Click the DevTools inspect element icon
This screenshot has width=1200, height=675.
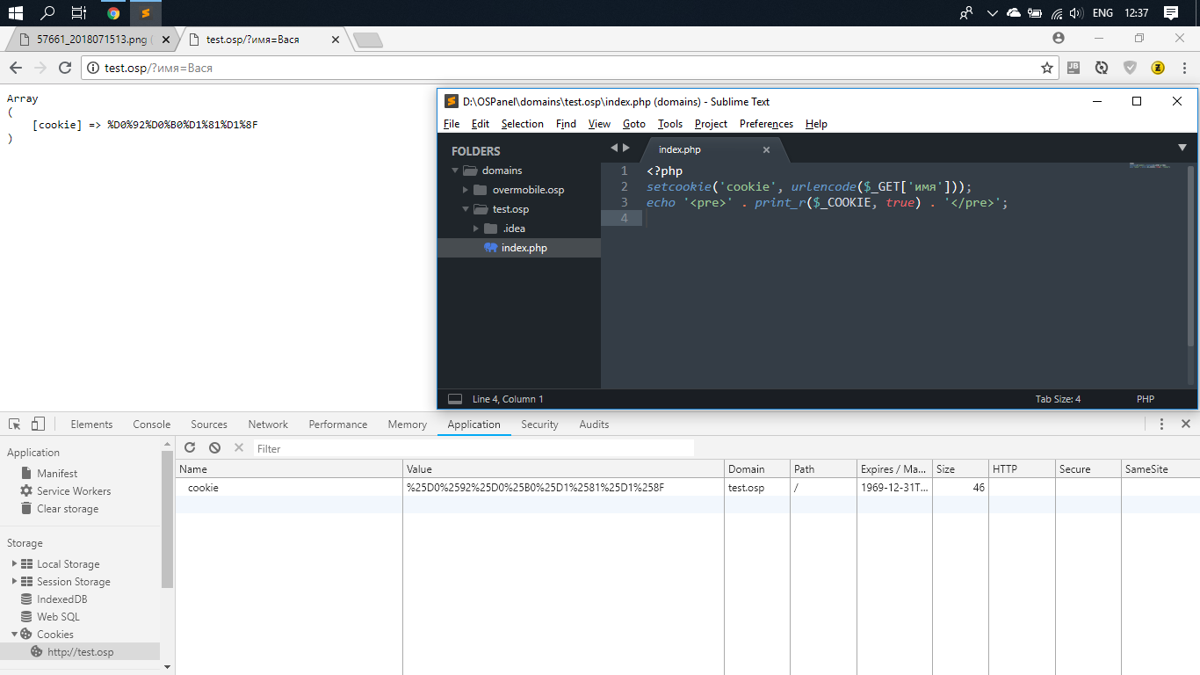(15, 424)
